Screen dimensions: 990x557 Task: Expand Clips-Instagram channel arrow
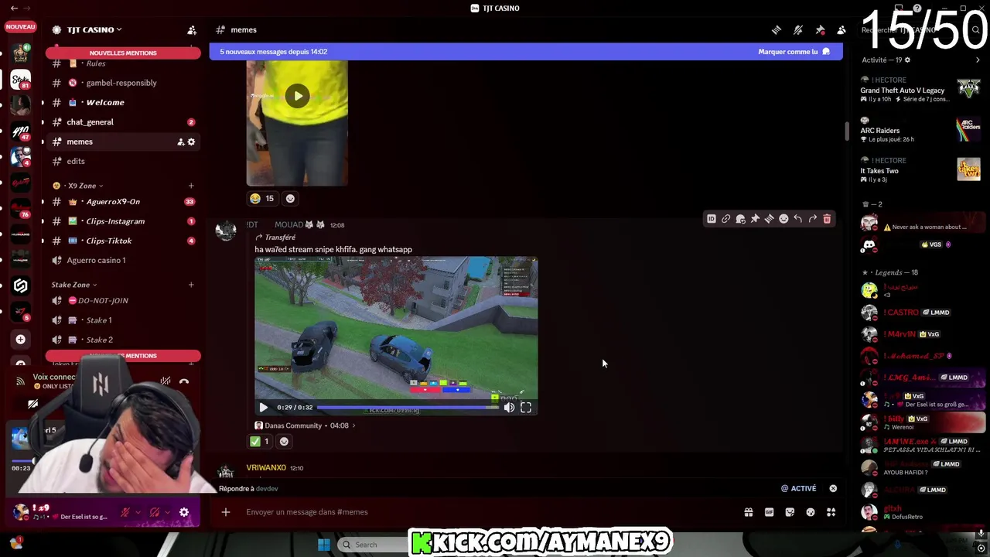[43, 221]
